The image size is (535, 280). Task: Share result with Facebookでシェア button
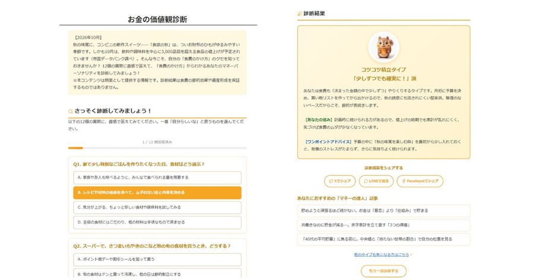pyautogui.click(x=420, y=181)
